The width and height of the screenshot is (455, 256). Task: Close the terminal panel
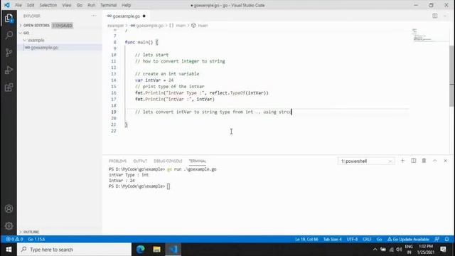(x=446, y=161)
